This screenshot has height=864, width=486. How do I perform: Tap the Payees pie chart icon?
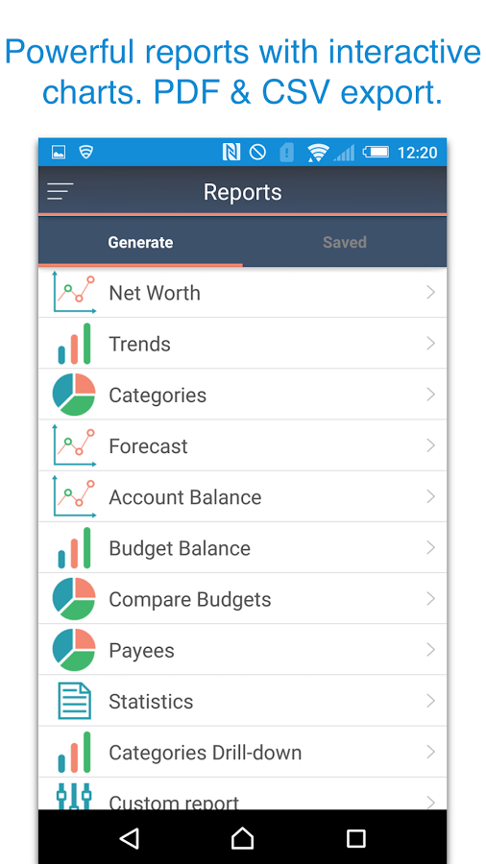(x=74, y=650)
